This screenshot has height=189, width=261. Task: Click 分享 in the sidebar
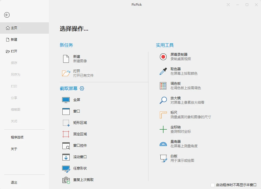point(14,98)
